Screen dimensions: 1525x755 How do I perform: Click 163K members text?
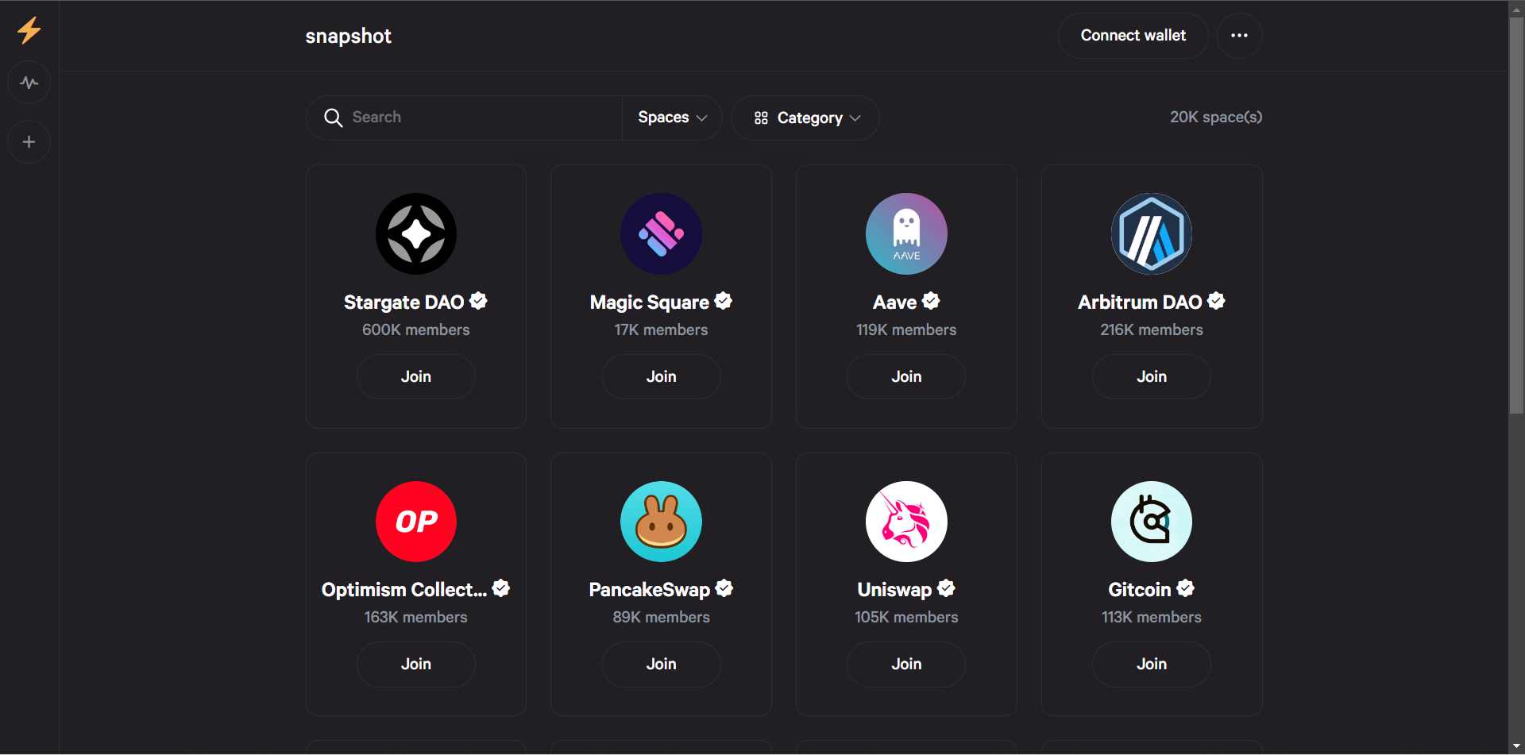point(416,618)
